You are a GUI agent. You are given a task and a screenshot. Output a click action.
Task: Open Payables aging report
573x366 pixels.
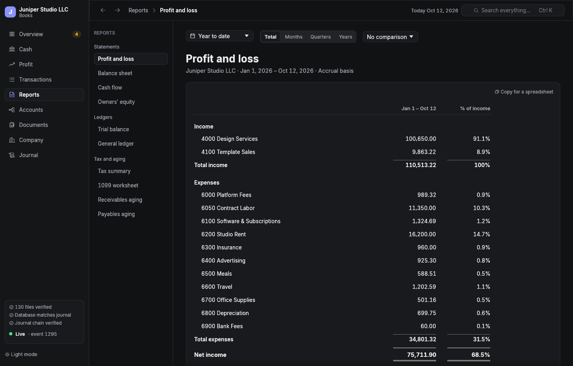point(131,214)
